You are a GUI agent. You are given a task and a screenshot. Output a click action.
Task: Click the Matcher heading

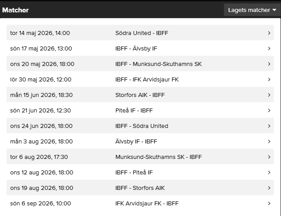tap(15, 10)
